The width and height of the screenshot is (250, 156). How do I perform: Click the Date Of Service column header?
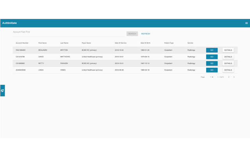click(x=121, y=43)
